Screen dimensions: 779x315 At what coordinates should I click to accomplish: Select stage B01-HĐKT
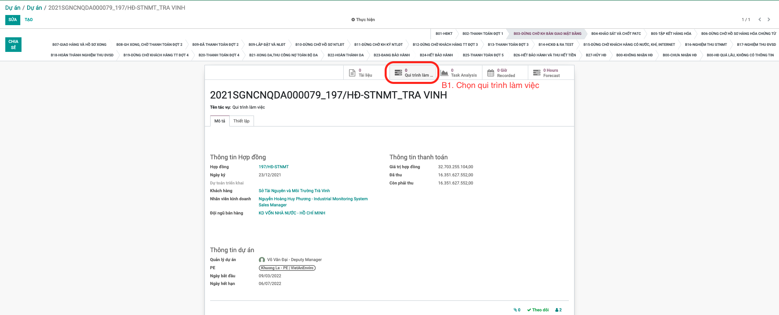click(x=444, y=34)
